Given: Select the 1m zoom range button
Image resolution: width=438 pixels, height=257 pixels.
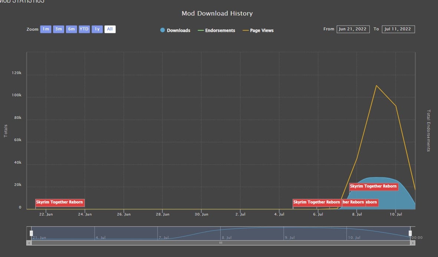Looking at the screenshot, I should click(46, 29).
